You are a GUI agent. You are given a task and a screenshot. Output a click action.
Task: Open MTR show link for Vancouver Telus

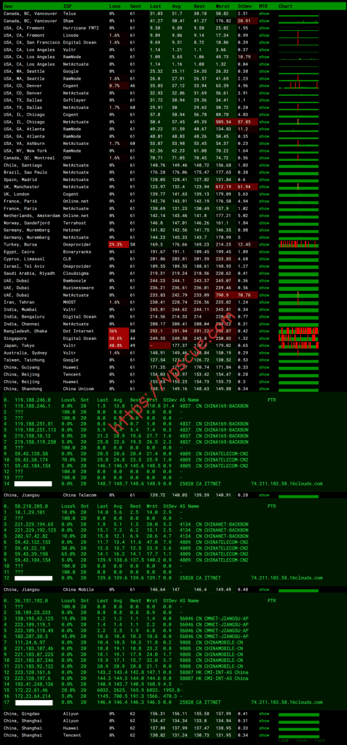click(x=264, y=13)
